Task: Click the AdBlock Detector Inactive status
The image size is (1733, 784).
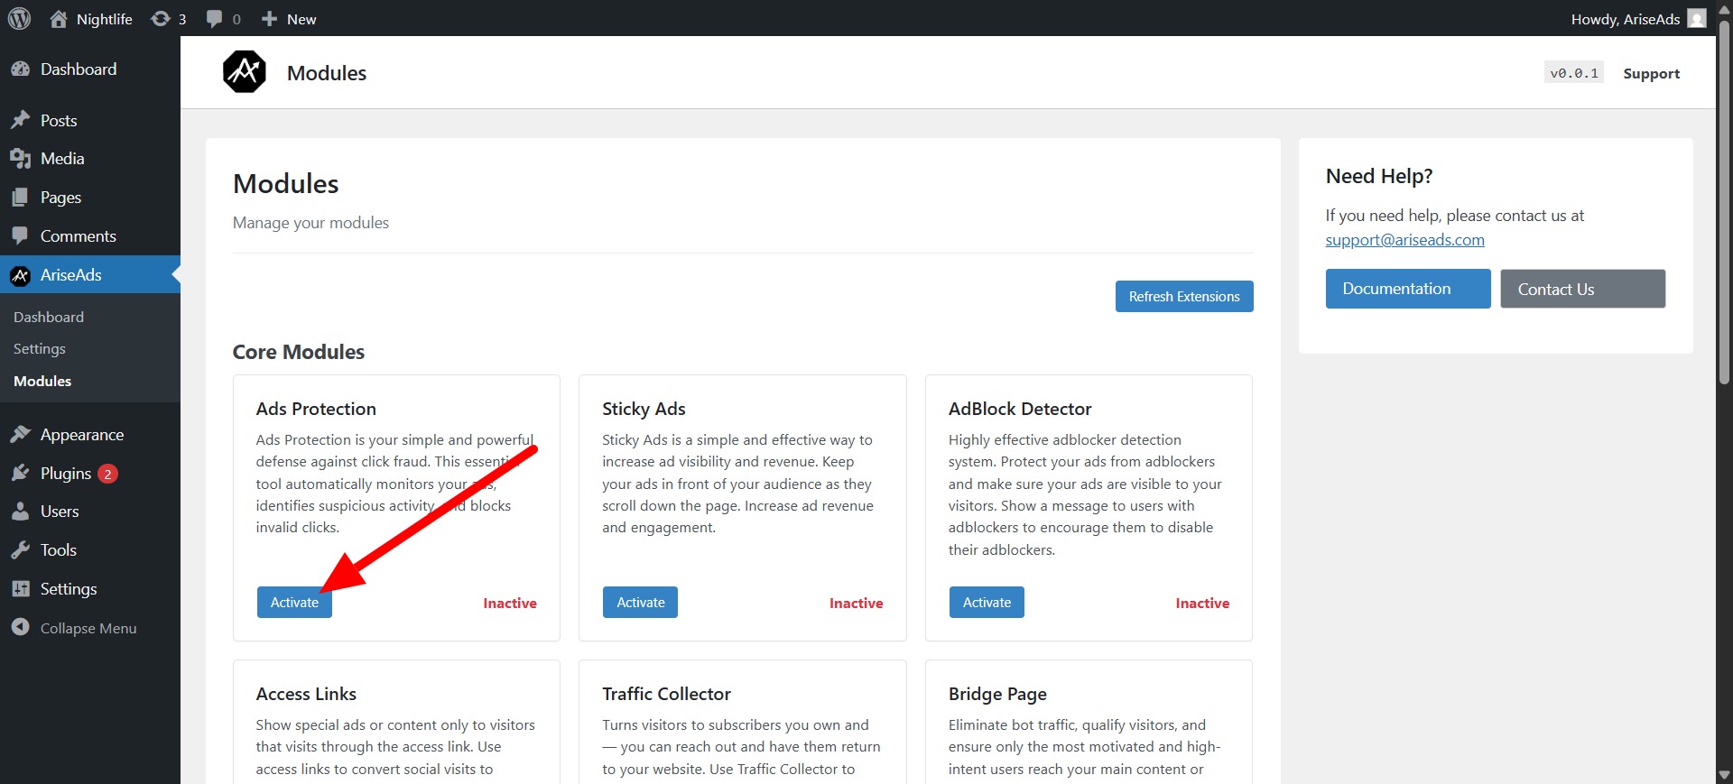Action: 1202,604
